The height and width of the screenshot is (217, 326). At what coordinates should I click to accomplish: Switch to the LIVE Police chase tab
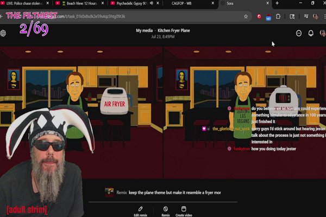click(x=23, y=3)
